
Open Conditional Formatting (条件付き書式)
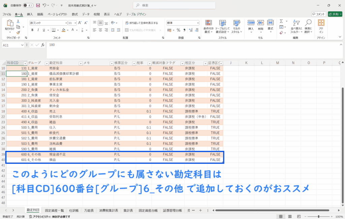[209, 25]
